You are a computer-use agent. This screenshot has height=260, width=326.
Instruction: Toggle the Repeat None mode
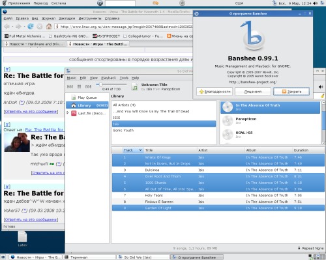pyautogui.click(x=311, y=248)
